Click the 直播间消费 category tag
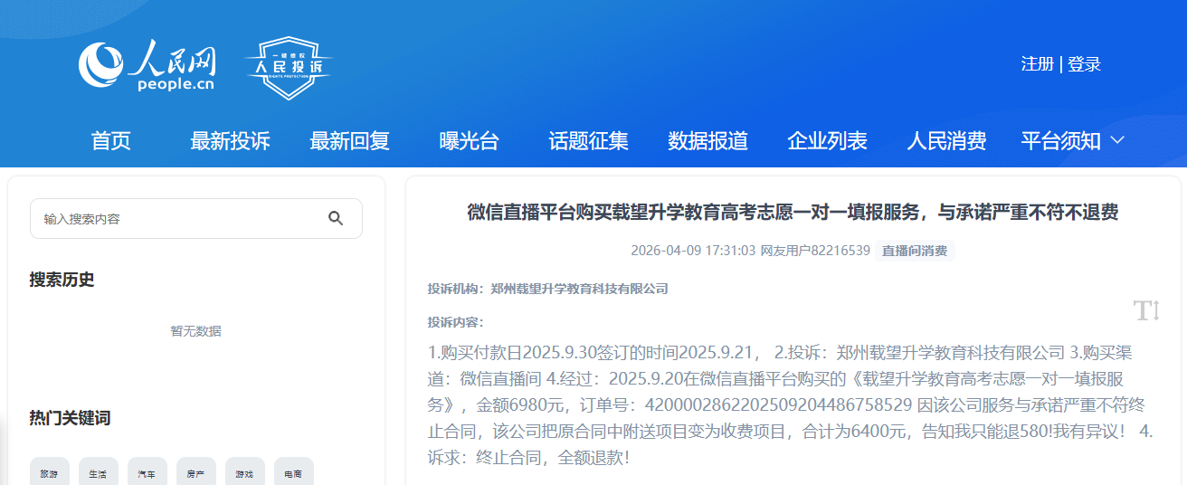Viewport: 1187px width, 485px height. tap(915, 251)
